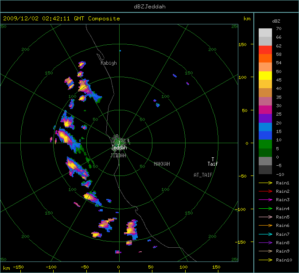Click the Rain5 legend label

(283, 217)
